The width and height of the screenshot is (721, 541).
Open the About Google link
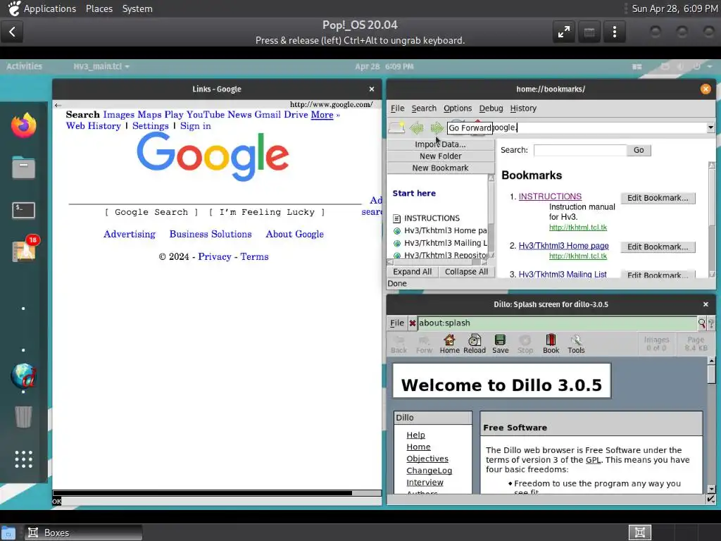(295, 234)
